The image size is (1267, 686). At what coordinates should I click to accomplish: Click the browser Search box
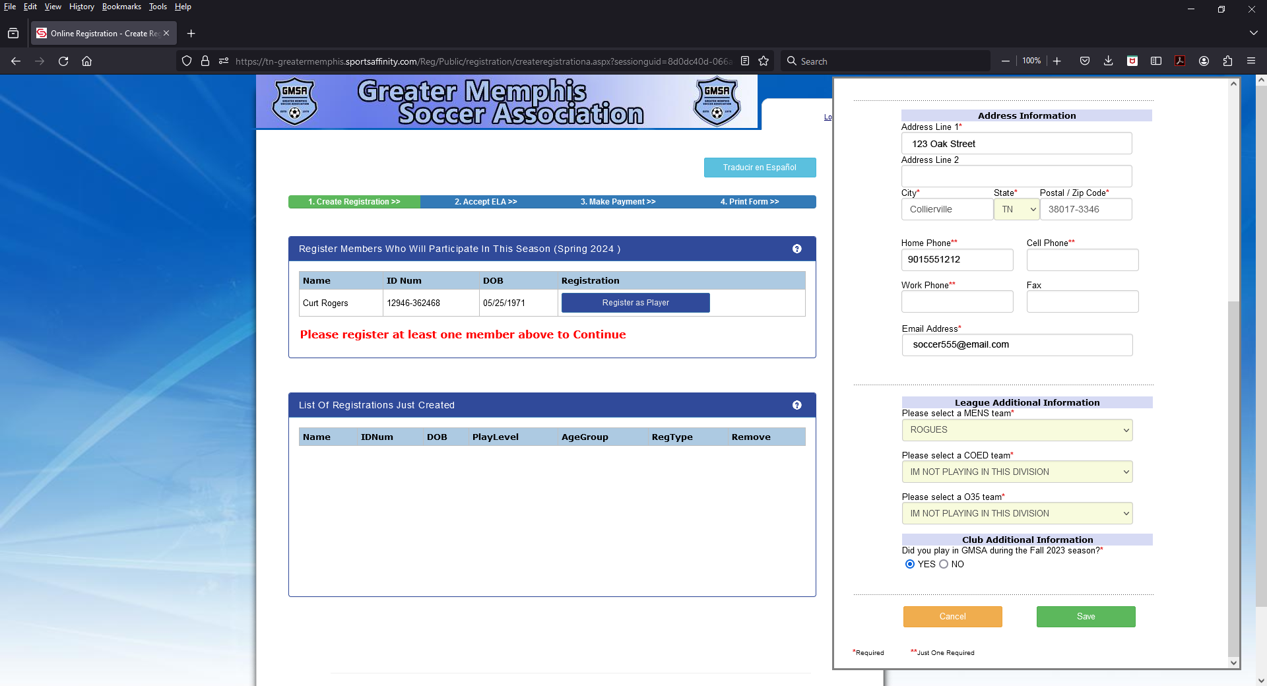(885, 61)
